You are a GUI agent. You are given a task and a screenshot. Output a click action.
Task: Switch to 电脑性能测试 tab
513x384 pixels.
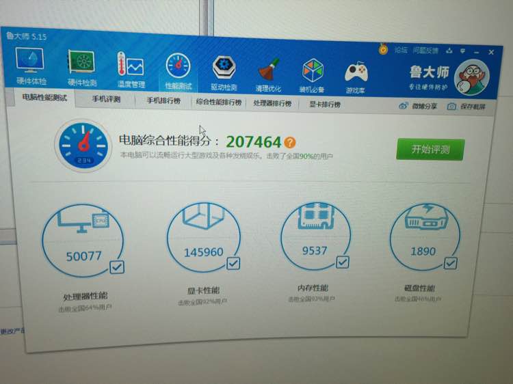(x=44, y=98)
